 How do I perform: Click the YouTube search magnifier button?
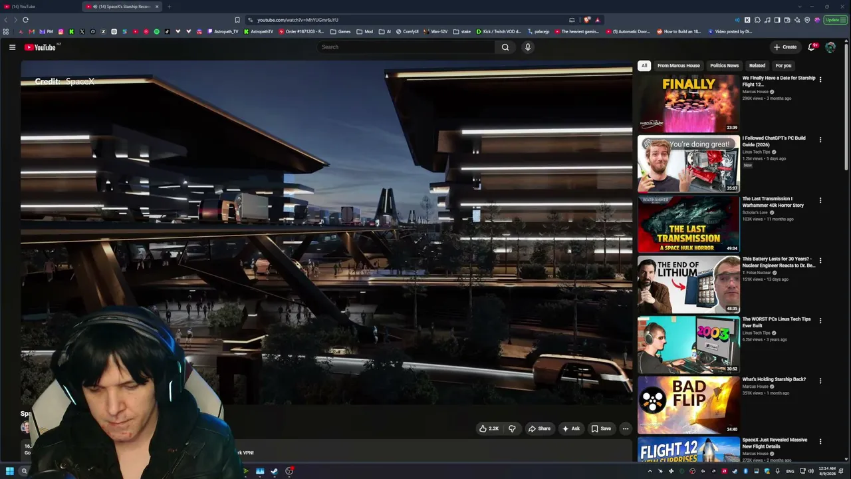(x=505, y=47)
